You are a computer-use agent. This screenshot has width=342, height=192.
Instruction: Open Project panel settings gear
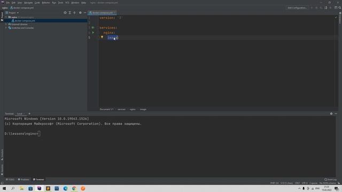80,13
